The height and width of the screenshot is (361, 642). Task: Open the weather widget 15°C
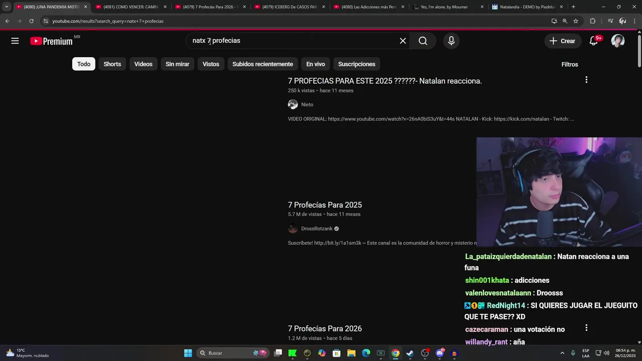point(28,353)
